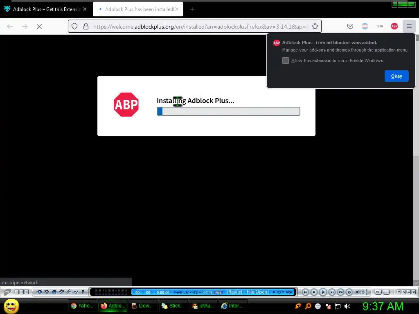This screenshot has height=314, width=419.
Task: Click jetAudio 'Playlist - File Open]' display text
Action: coord(248,292)
